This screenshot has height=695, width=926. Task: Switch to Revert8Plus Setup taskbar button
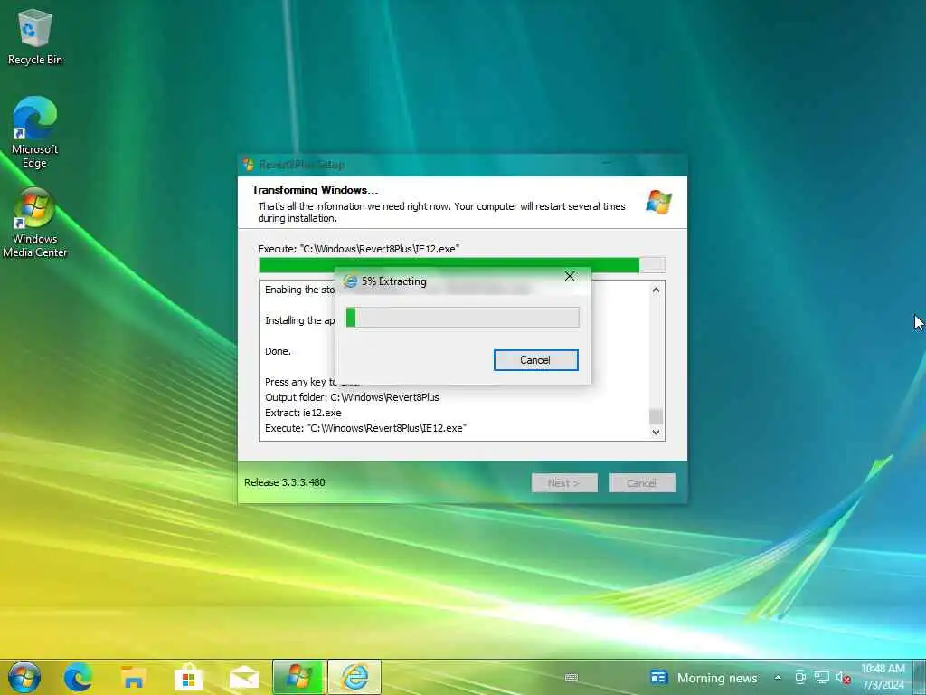tap(298, 677)
